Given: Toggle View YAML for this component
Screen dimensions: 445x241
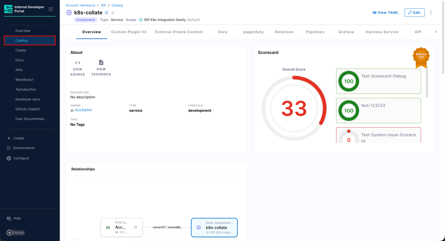Looking at the screenshot, I should pyautogui.click(x=385, y=13).
